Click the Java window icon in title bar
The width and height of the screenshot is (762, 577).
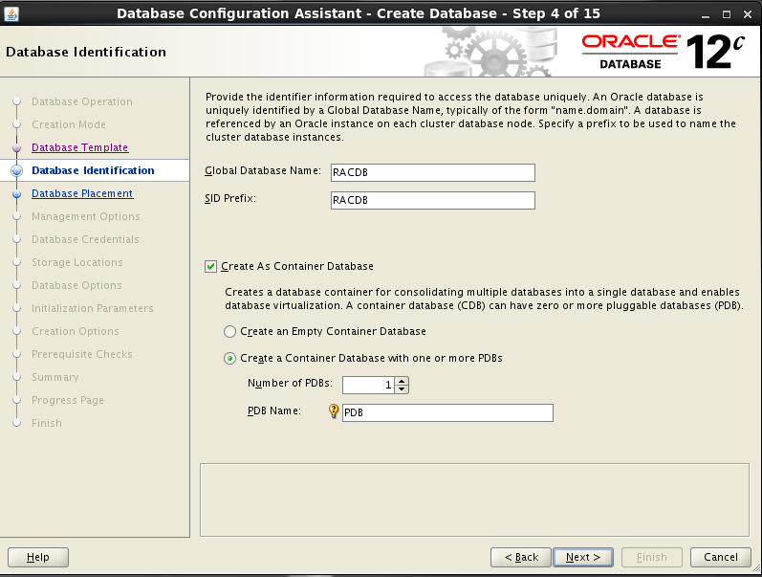11,13
